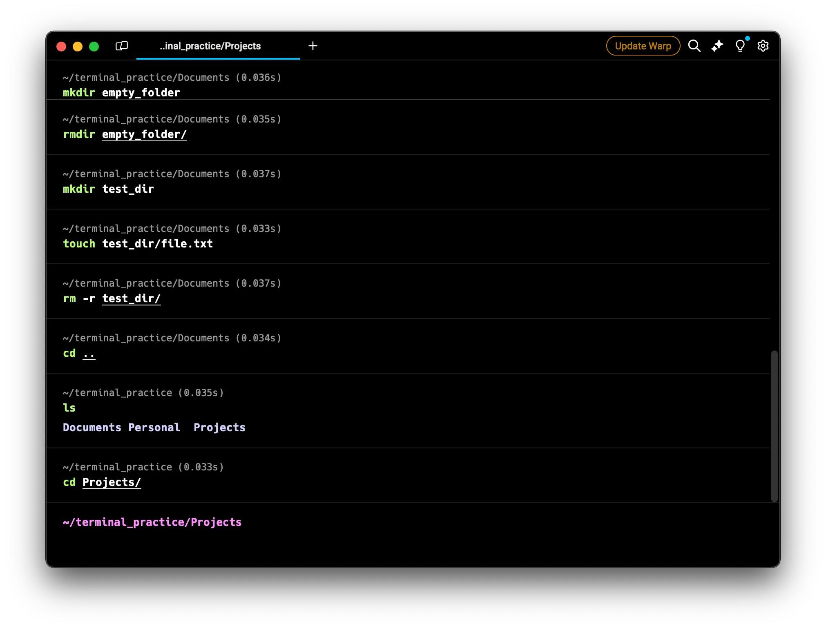The height and width of the screenshot is (628, 826).
Task: Select the ..inal_practice/Projects tab
Action: pos(210,46)
